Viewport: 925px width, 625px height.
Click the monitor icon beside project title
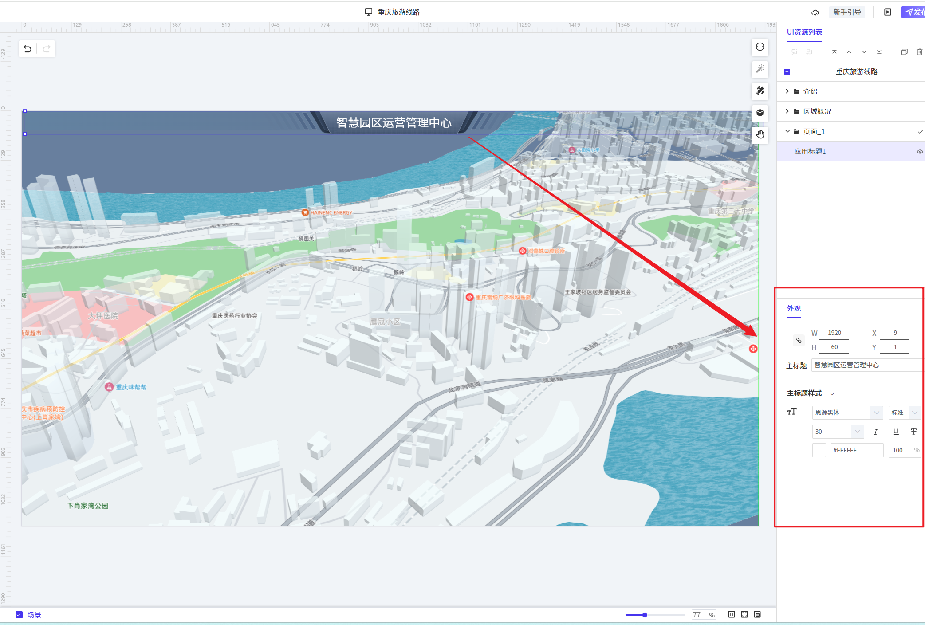(368, 12)
